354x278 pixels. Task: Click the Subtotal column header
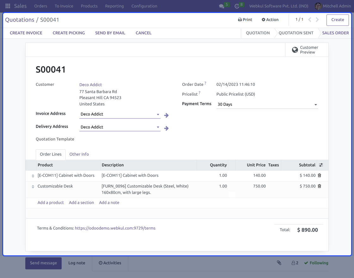[298, 165]
